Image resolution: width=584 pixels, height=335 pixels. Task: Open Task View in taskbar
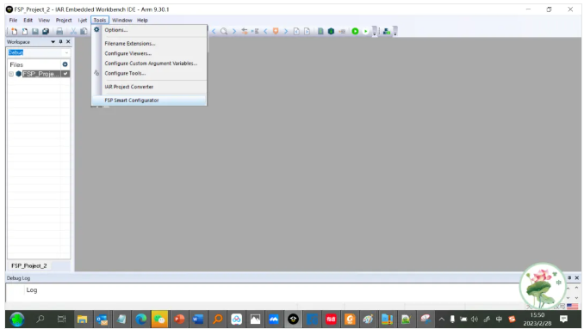point(61,319)
